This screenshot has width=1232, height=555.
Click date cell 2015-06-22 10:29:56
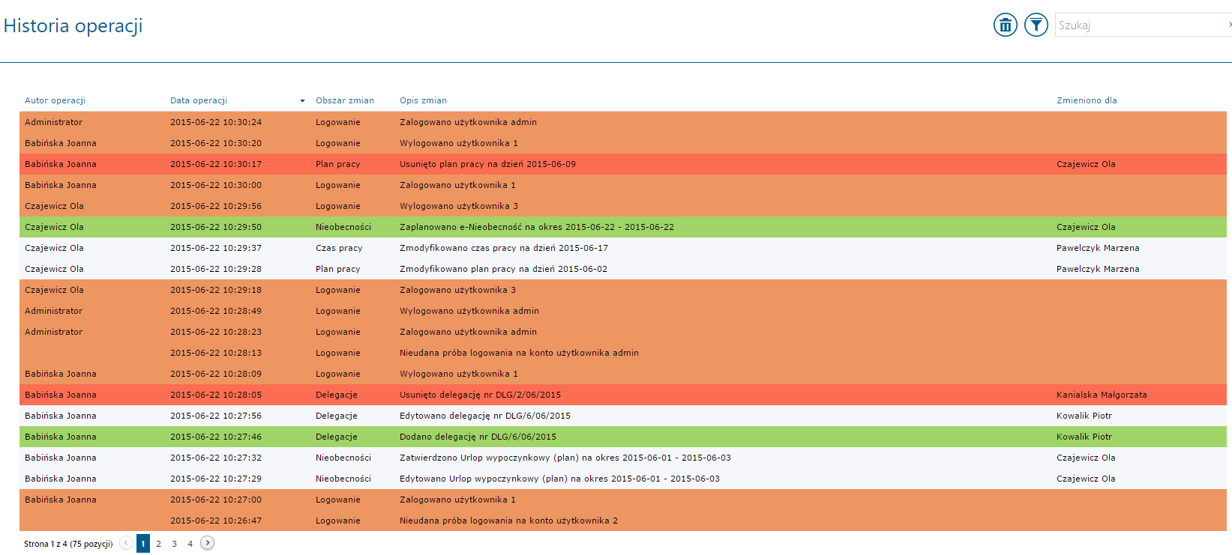tap(216, 206)
